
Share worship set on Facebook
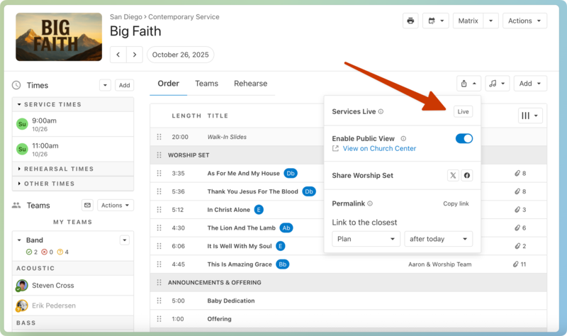click(467, 176)
